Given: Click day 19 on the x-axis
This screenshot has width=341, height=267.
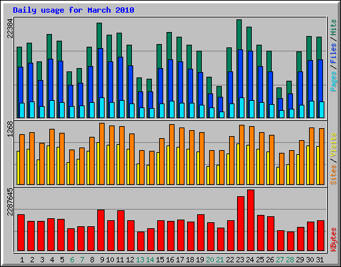Looking at the screenshot, I should (200, 260).
